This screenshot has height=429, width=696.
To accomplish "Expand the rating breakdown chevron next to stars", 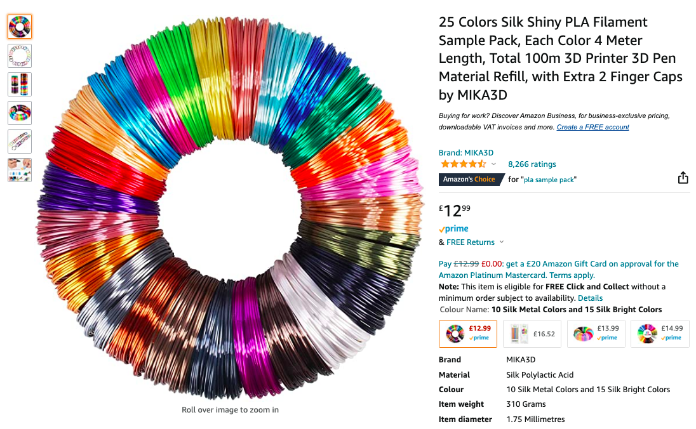I will (493, 164).
